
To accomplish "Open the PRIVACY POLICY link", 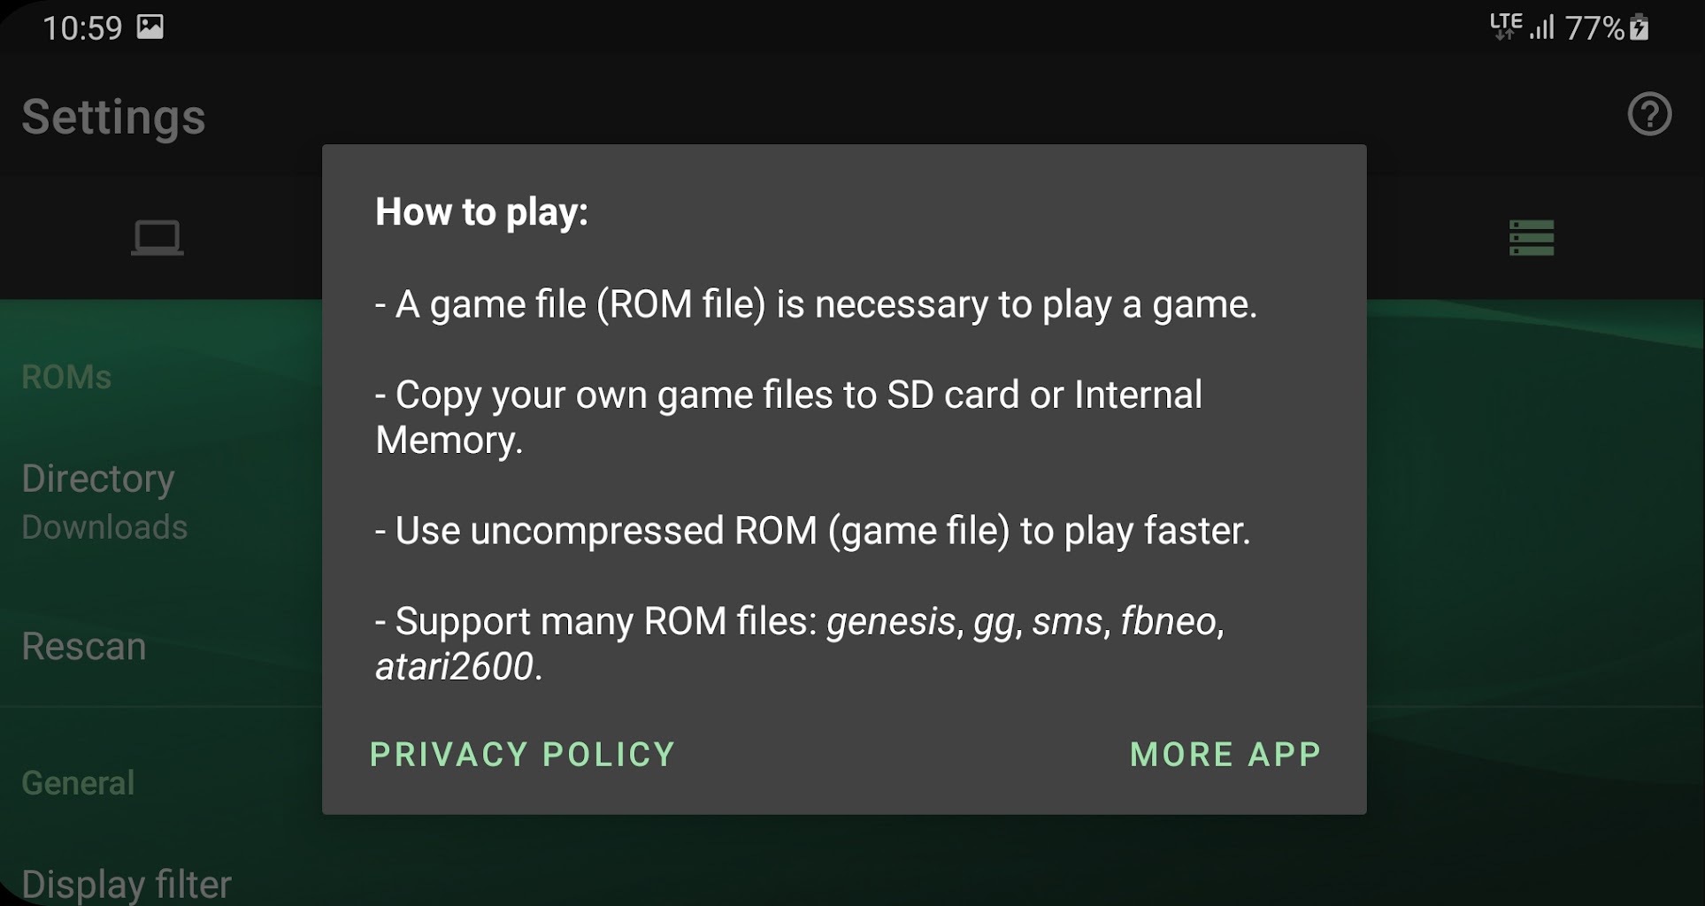I will [523, 755].
